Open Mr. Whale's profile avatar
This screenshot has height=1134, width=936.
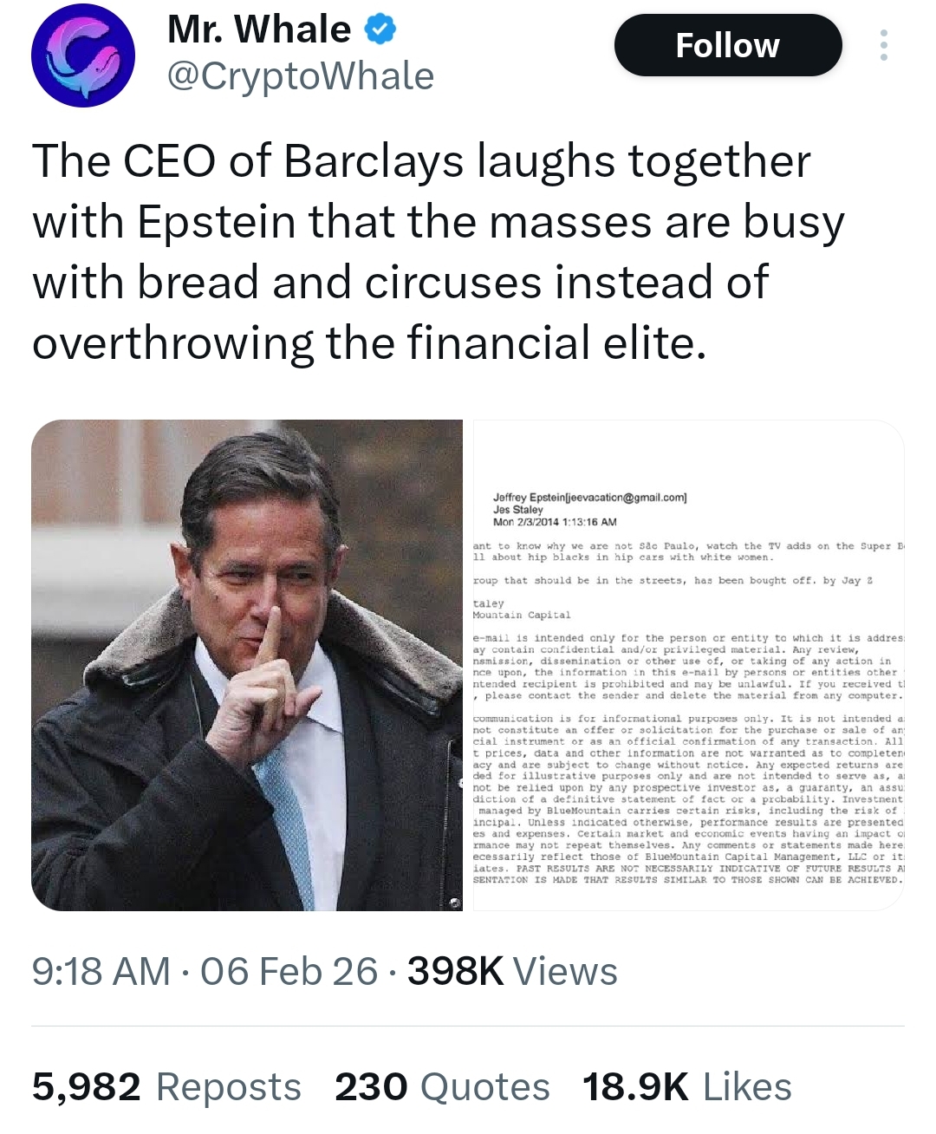point(83,55)
